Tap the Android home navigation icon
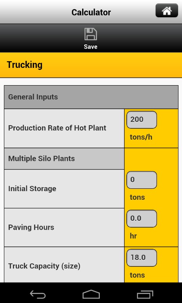The image size is (182, 303). 91,294
